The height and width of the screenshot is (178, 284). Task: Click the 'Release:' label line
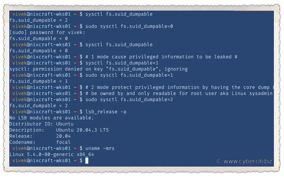click(21, 136)
